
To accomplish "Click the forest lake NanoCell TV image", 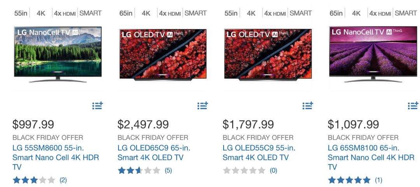I will [x=58, y=54].
